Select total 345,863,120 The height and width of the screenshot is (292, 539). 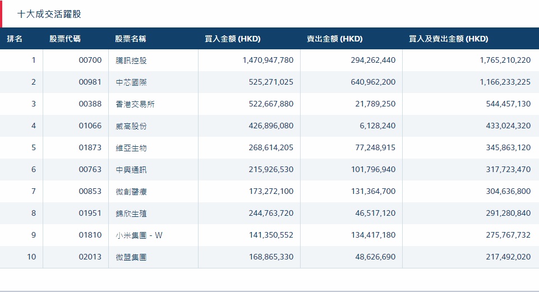[508, 148]
